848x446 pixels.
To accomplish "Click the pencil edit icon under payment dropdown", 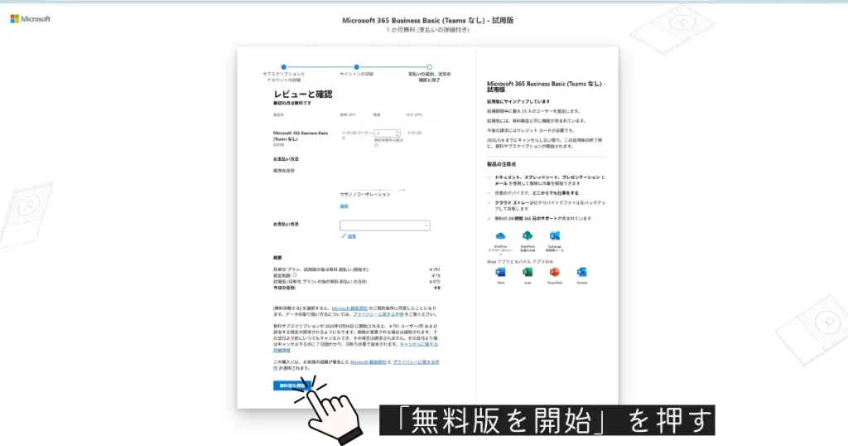I will point(343,236).
